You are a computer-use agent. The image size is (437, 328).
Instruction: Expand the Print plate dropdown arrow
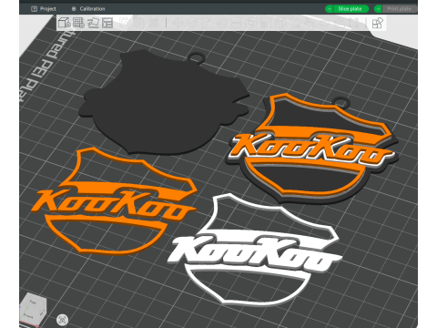[x=378, y=9]
